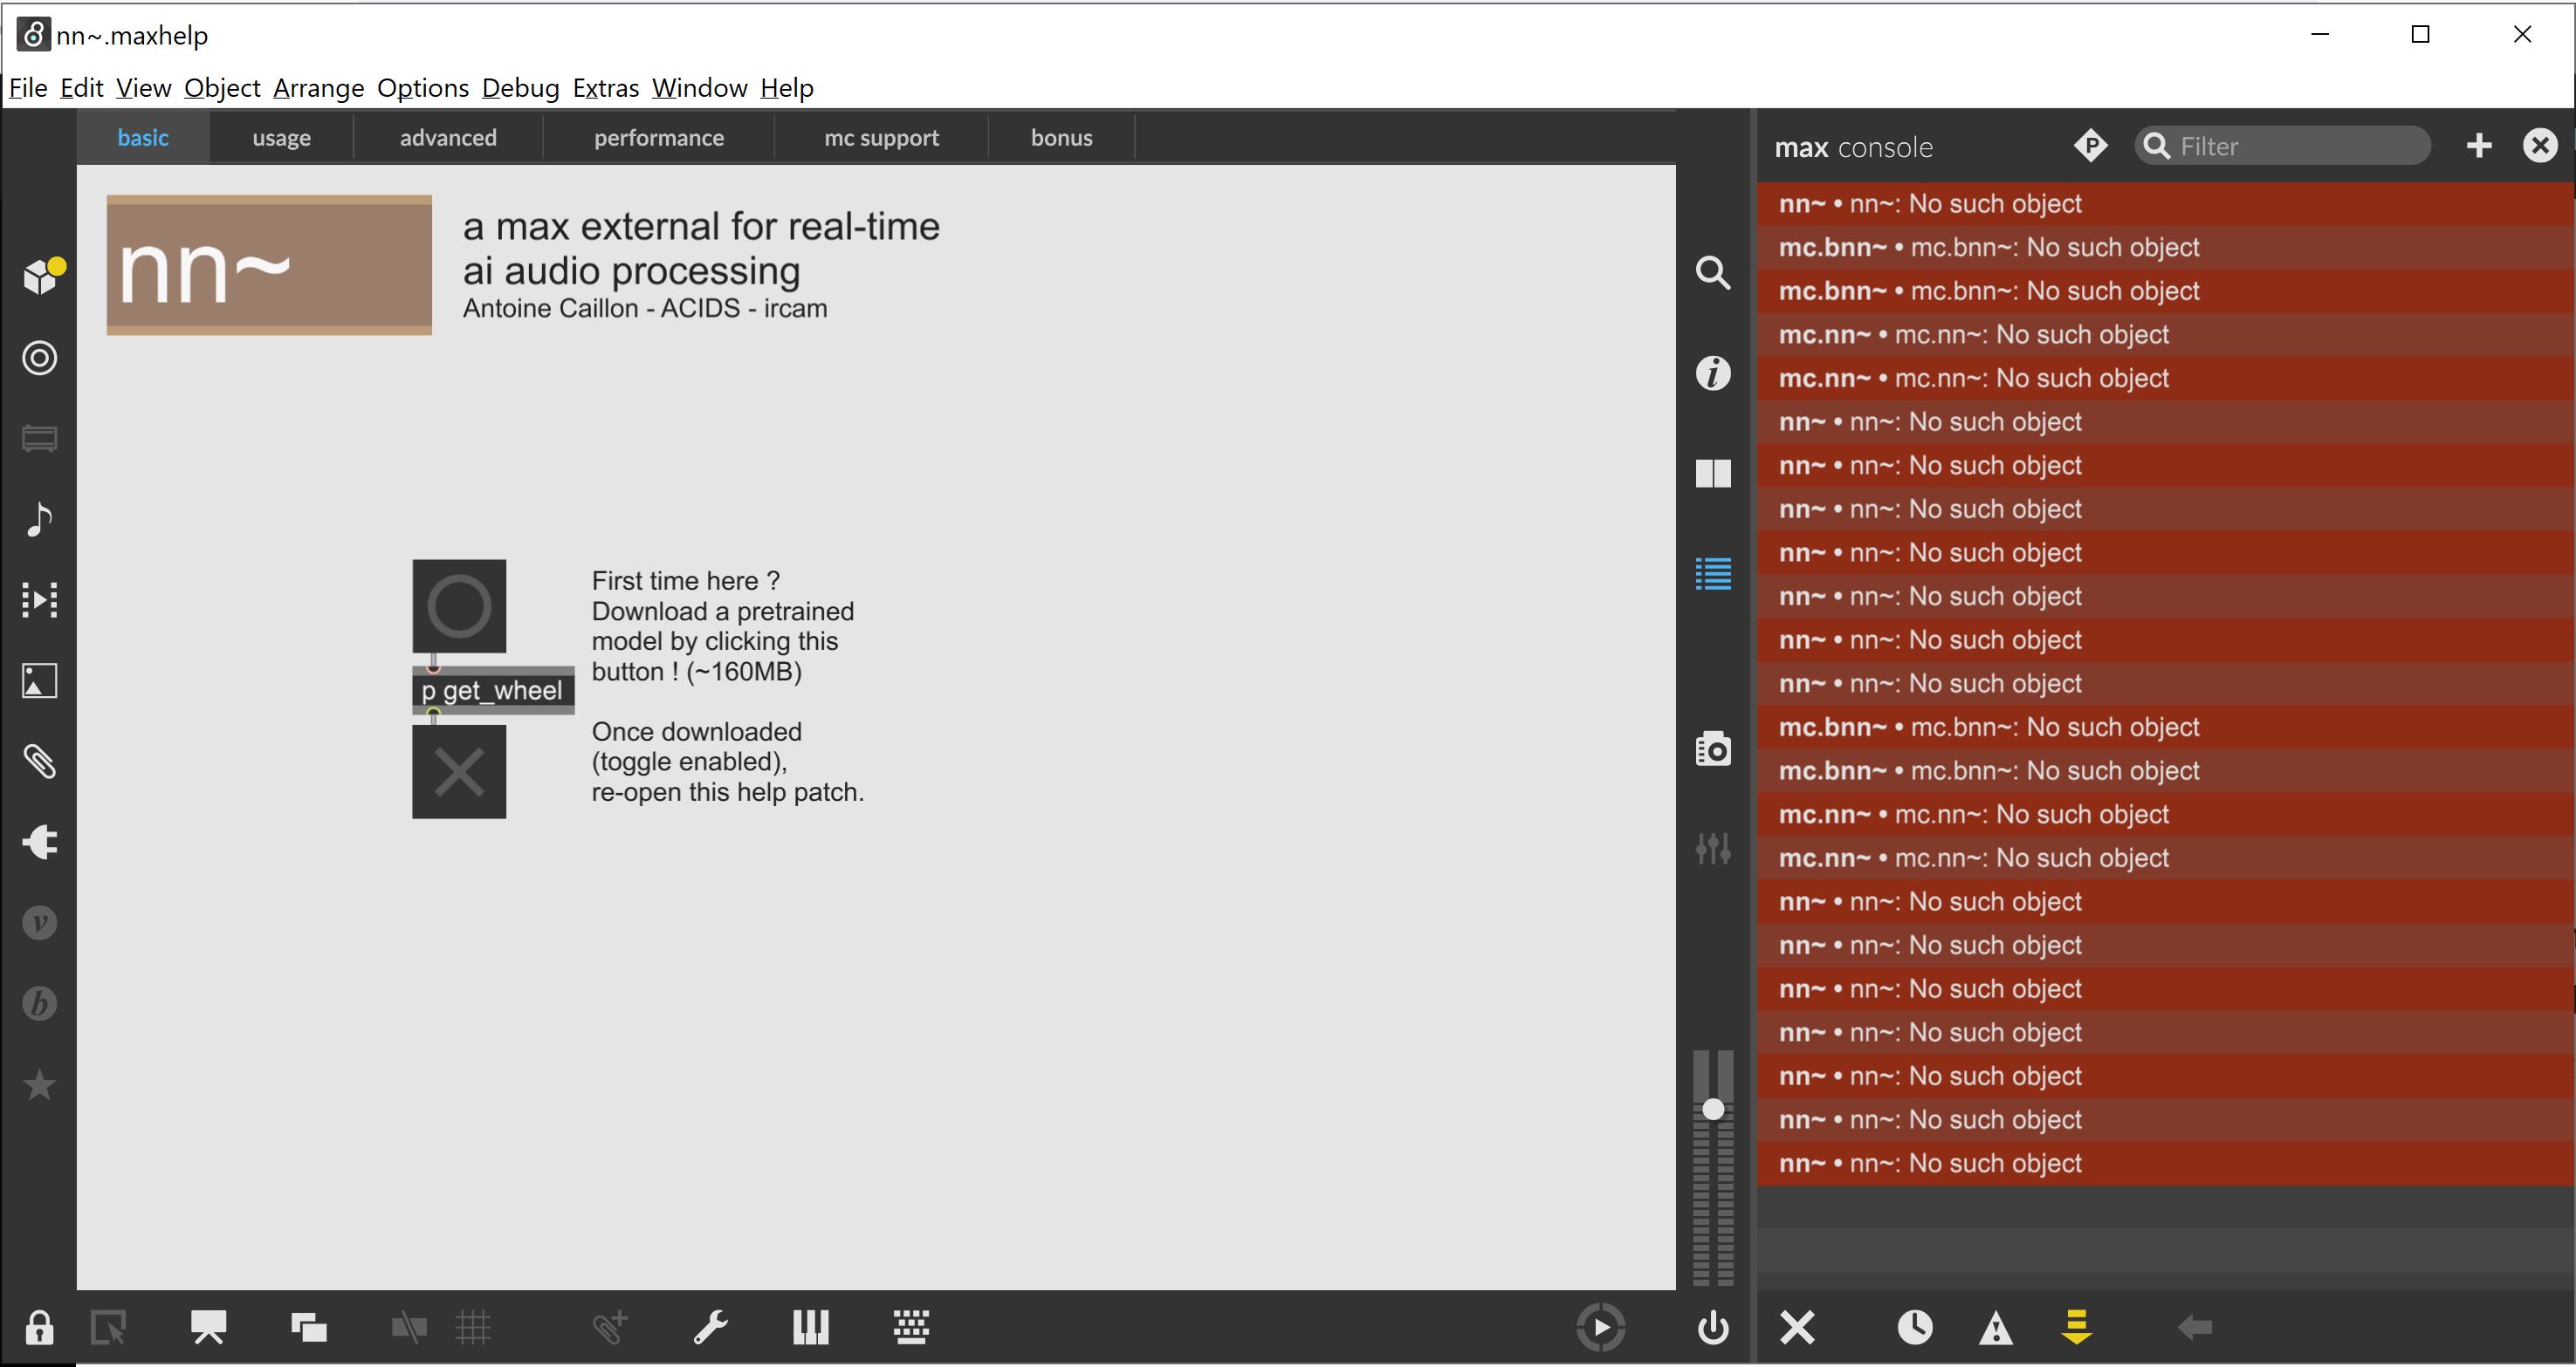Open the Extras menu
Image resolution: width=2576 pixels, height=1367 pixels.
point(605,88)
